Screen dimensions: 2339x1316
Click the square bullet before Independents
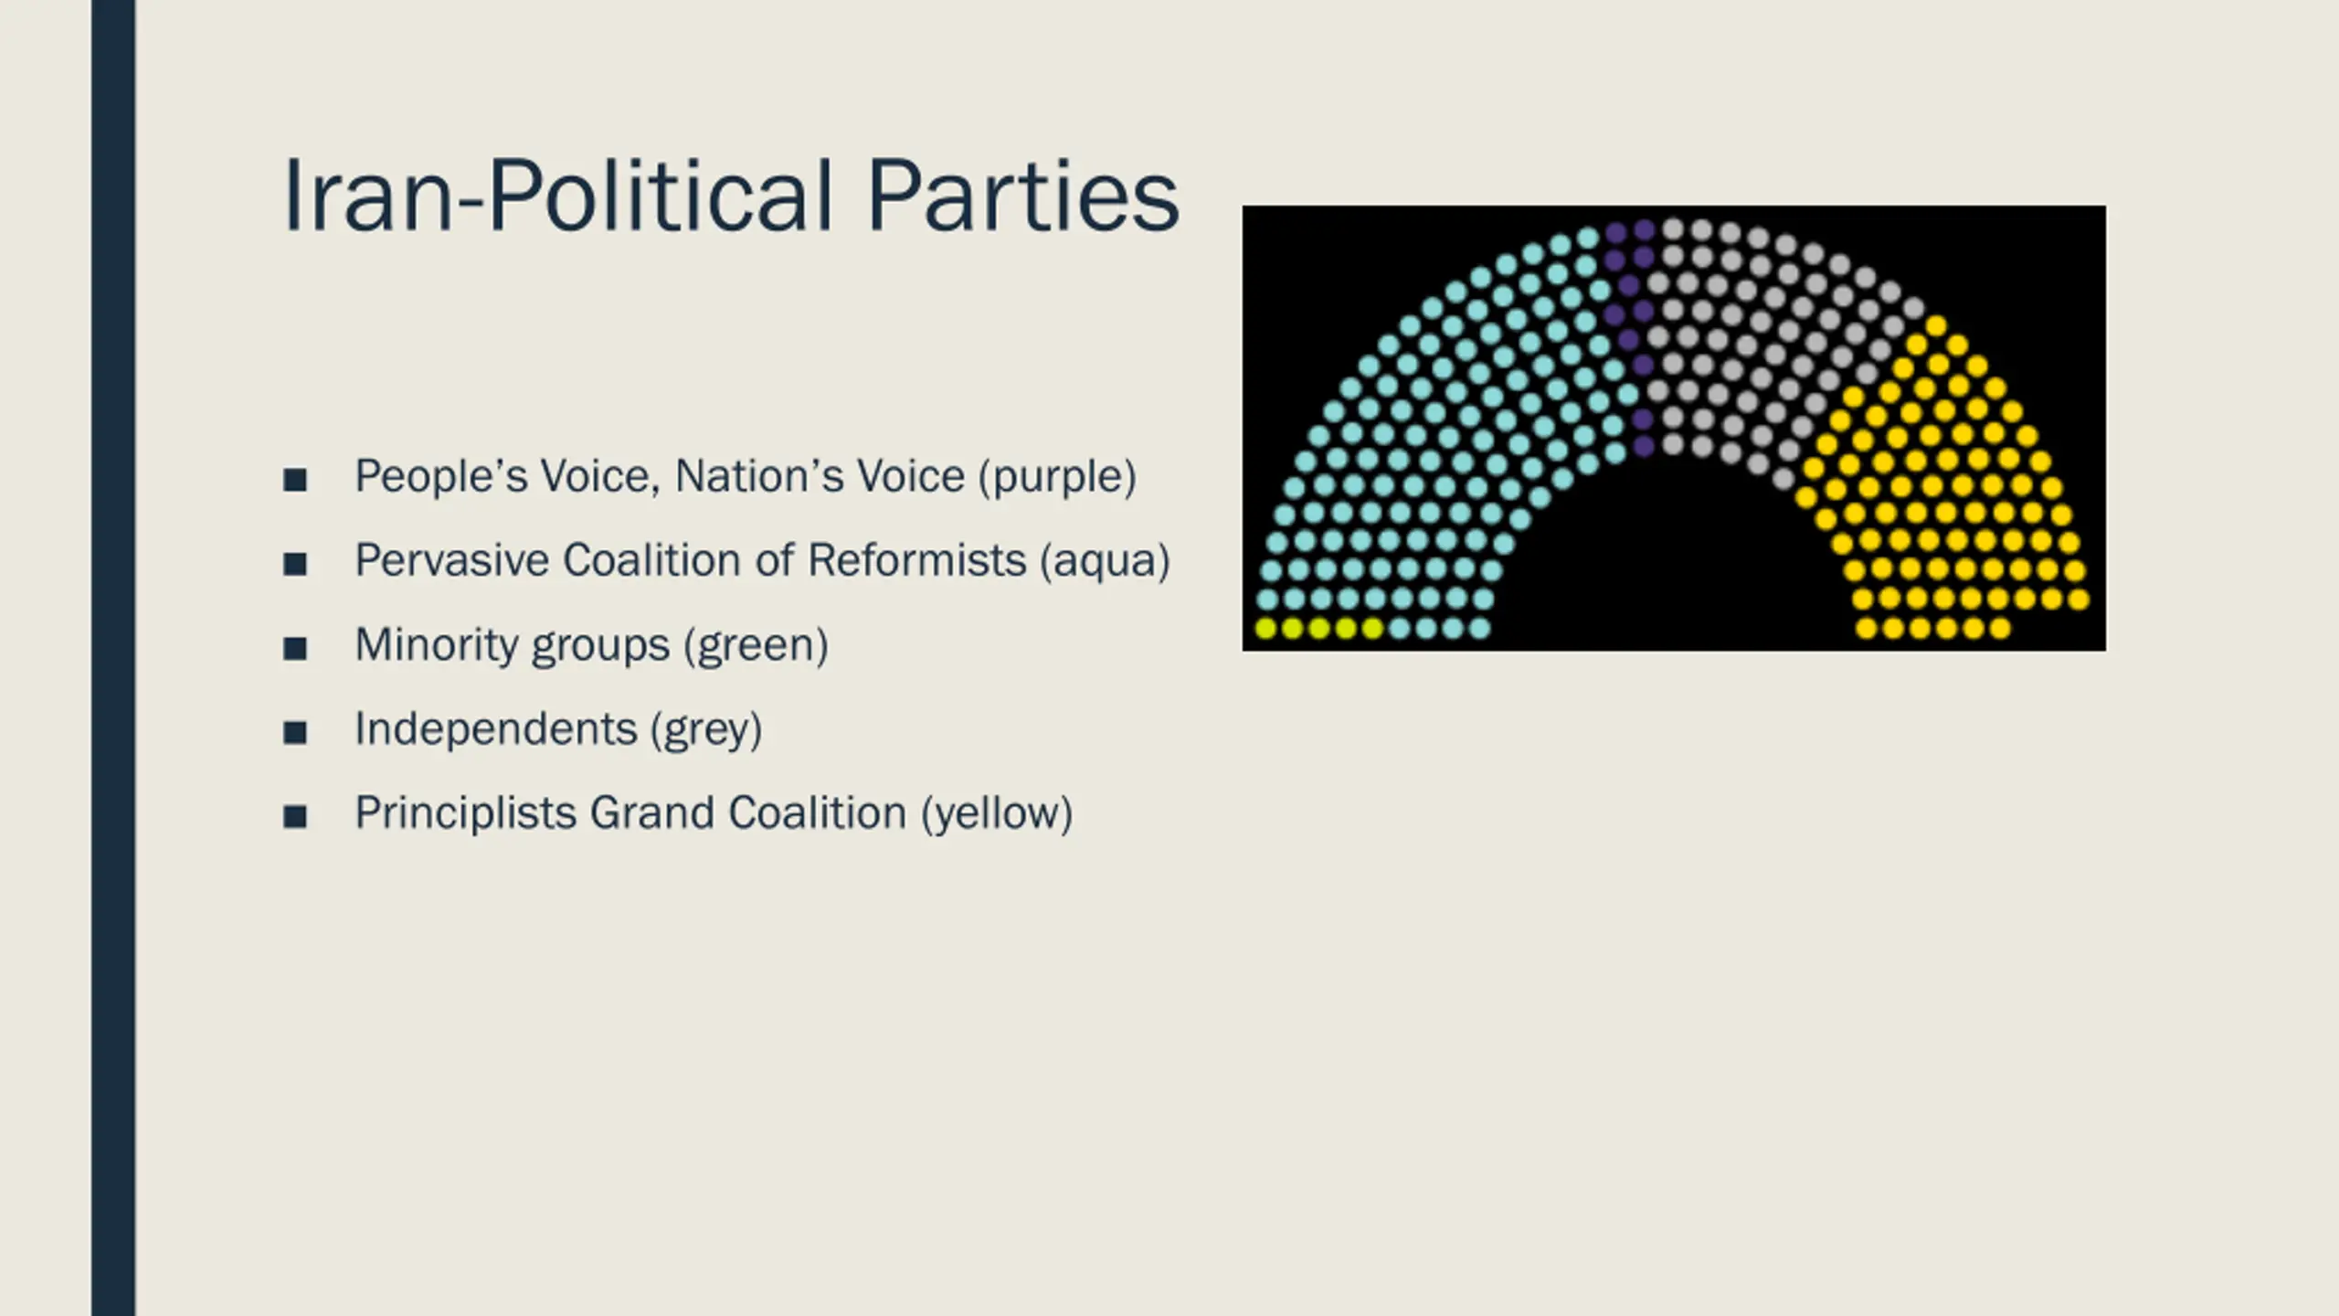pos(295,733)
